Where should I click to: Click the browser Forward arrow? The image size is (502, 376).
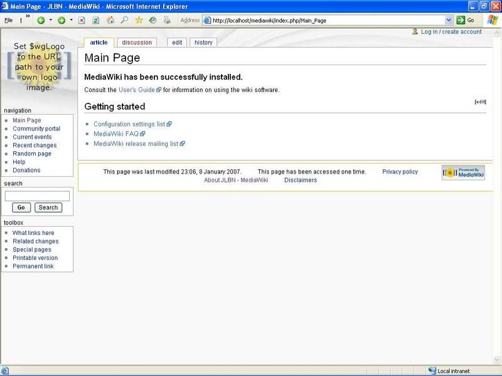pos(61,21)
